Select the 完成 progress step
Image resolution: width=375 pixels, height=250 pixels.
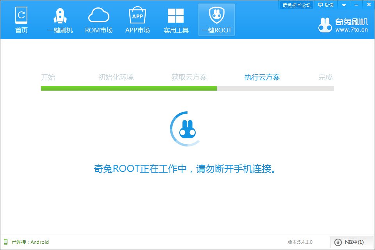pos(325,77)
